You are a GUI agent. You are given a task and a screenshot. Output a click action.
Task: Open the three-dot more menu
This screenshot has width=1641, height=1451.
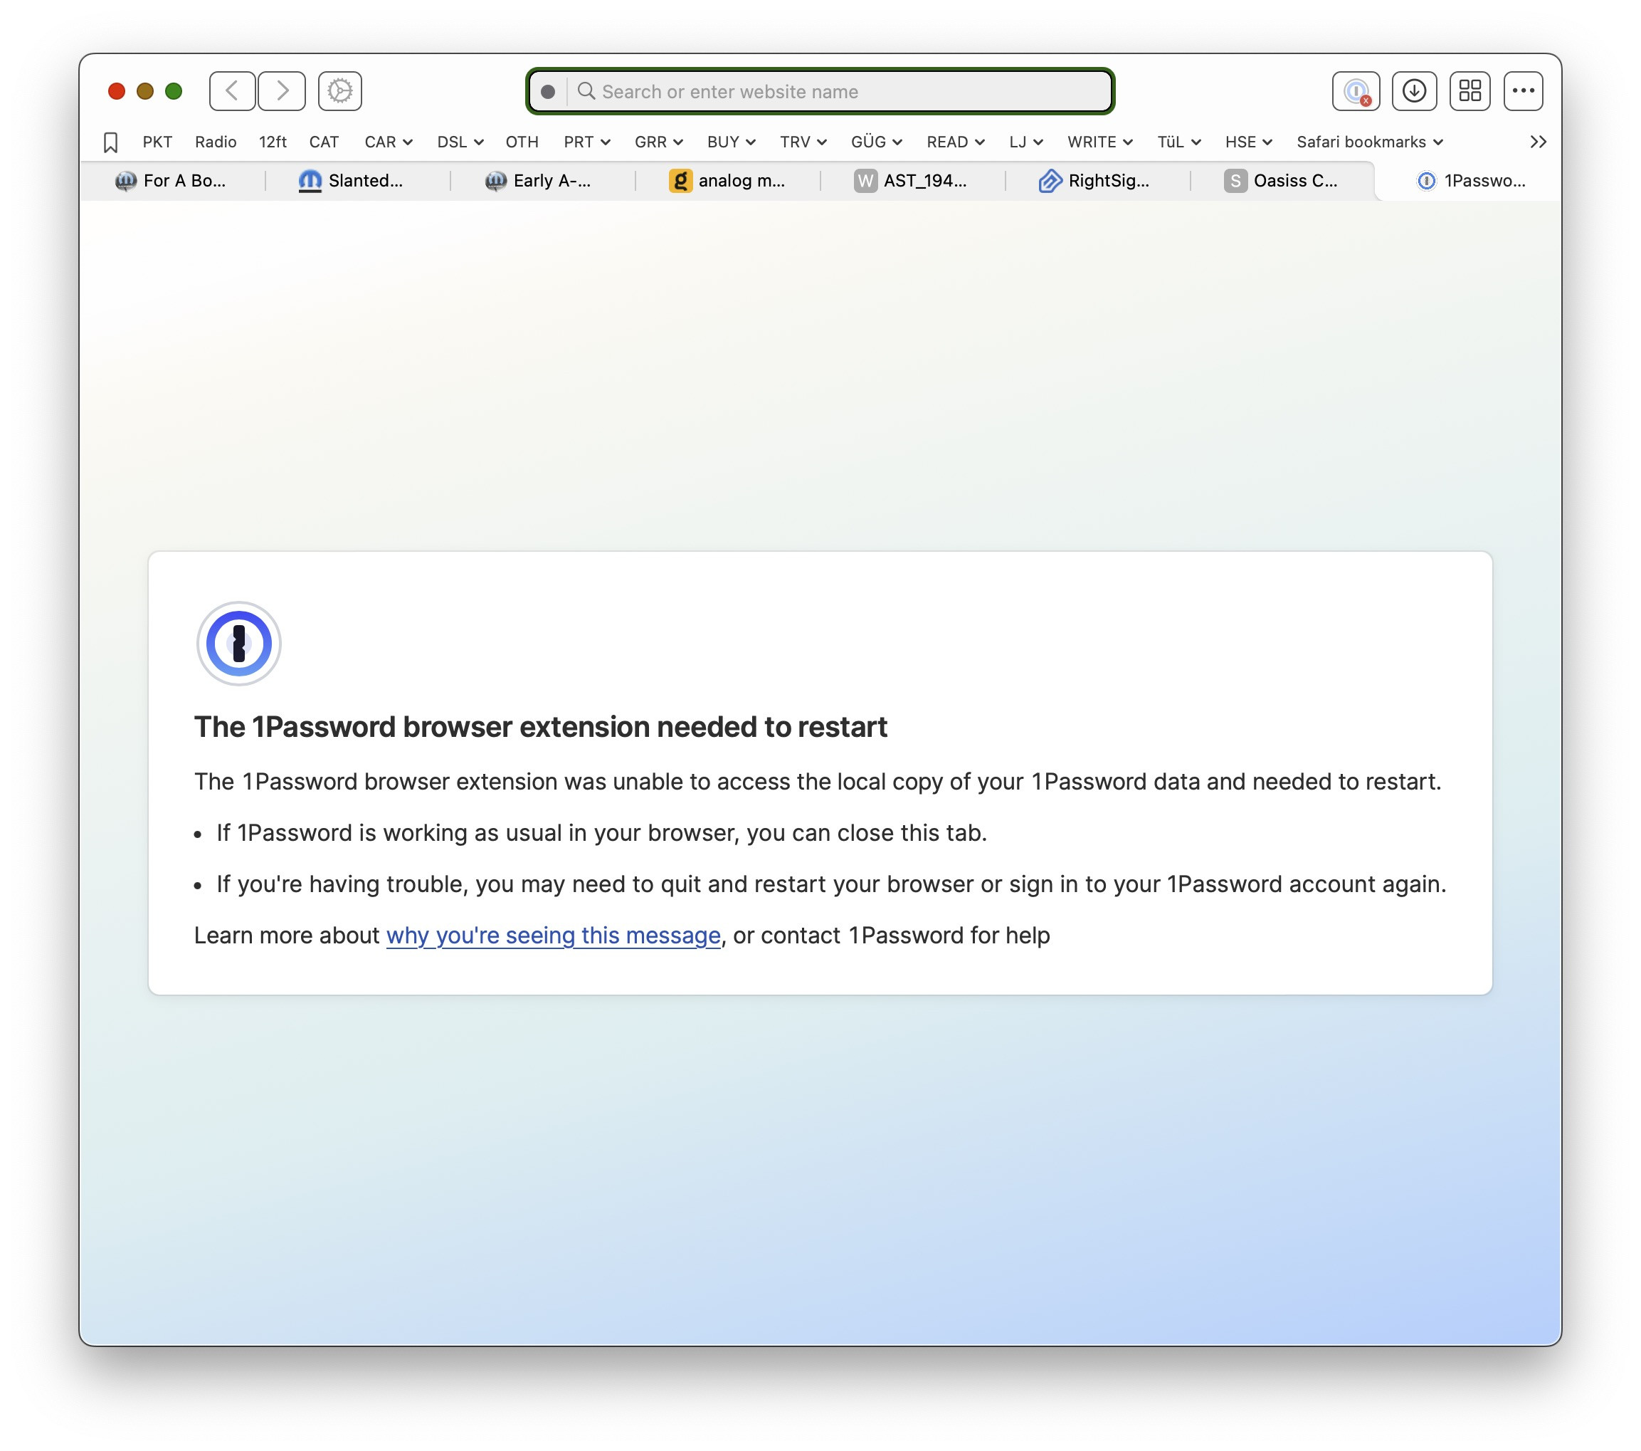tap(1523, 91)
